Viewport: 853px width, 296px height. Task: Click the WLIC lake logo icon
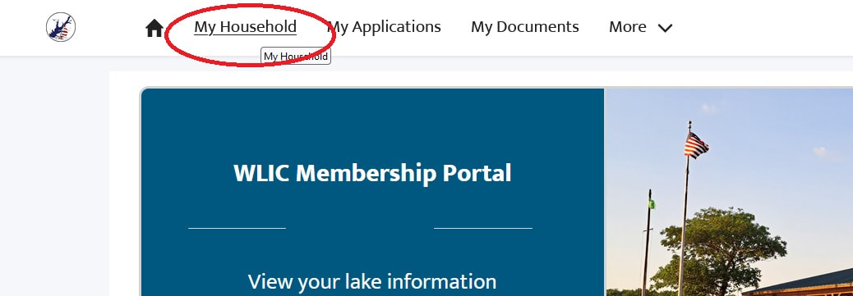[x=61, y=27]
